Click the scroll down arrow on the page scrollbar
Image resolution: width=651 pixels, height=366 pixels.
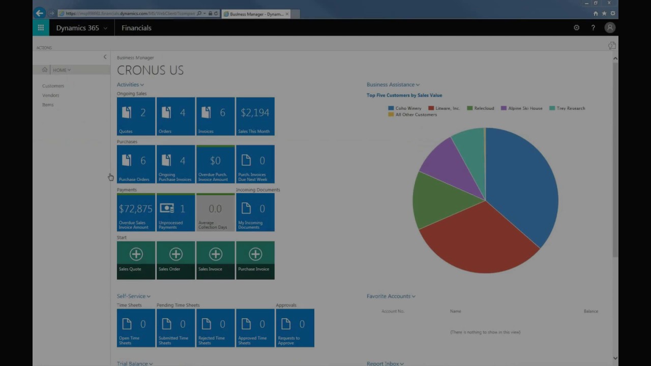(615, 358)
